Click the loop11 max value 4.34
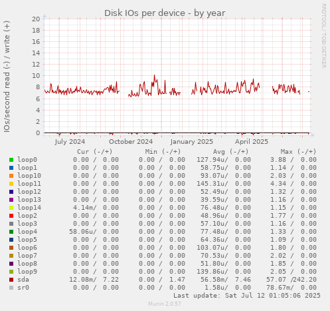 pyautogui.click(x=278, y=184)
